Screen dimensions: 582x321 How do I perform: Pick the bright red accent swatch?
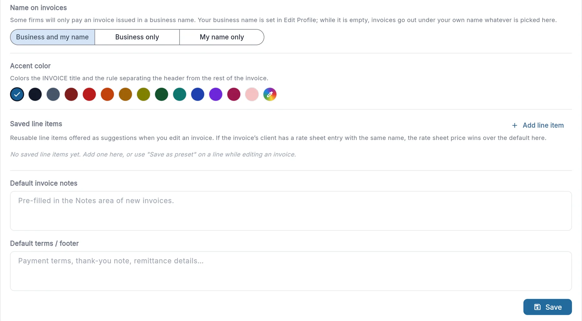click(89, 94)
